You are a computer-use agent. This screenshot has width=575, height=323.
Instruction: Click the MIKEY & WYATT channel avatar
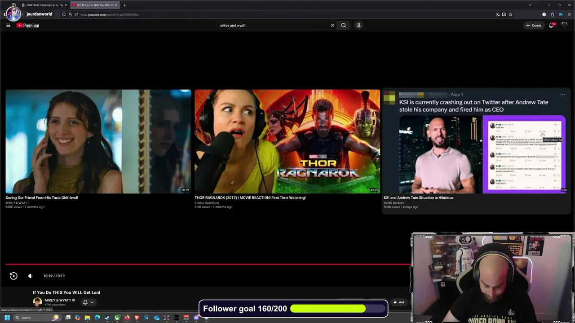(x=37, y=302)
